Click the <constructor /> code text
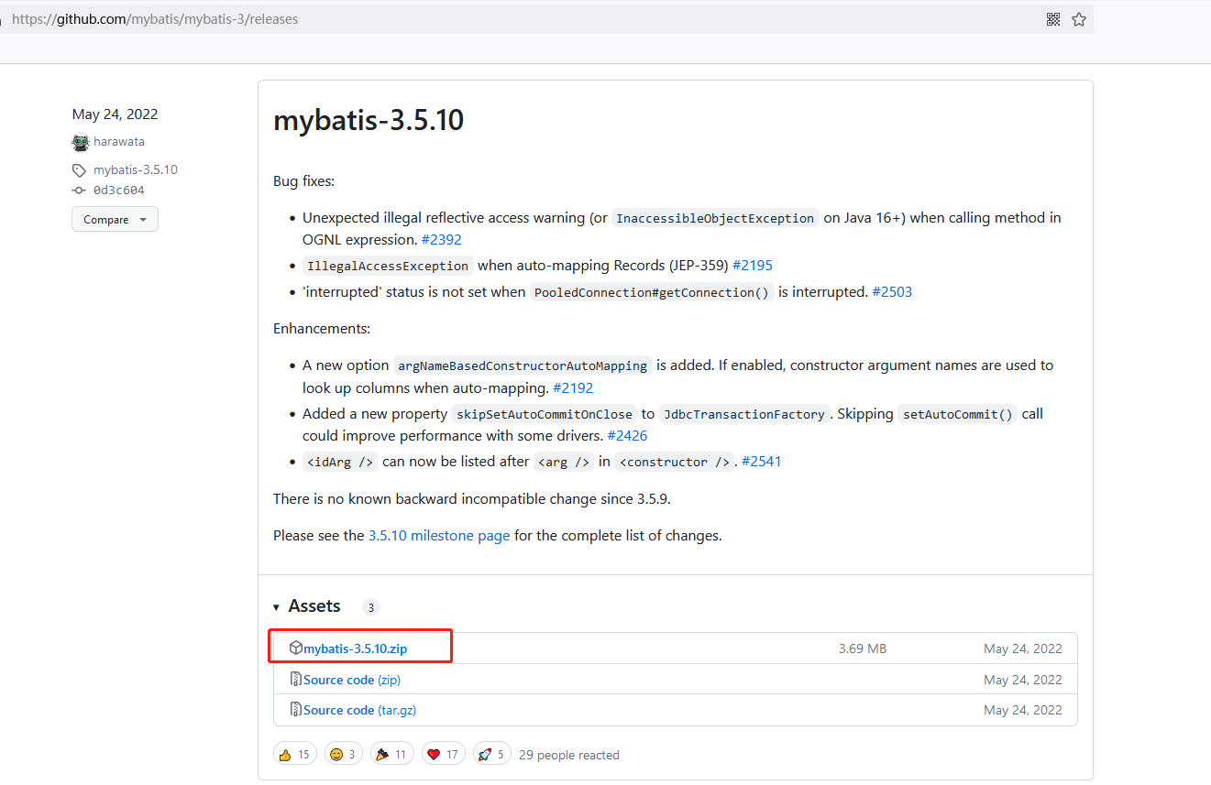Viewport: 1211px width, 785px height. 674,462
